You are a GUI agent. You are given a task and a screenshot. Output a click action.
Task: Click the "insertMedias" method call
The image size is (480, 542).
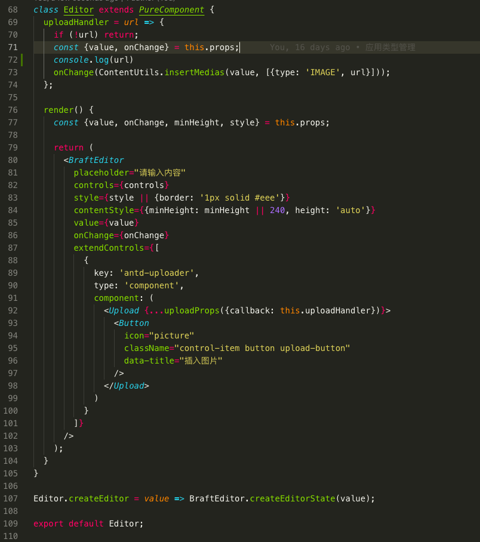click(195, 72)
